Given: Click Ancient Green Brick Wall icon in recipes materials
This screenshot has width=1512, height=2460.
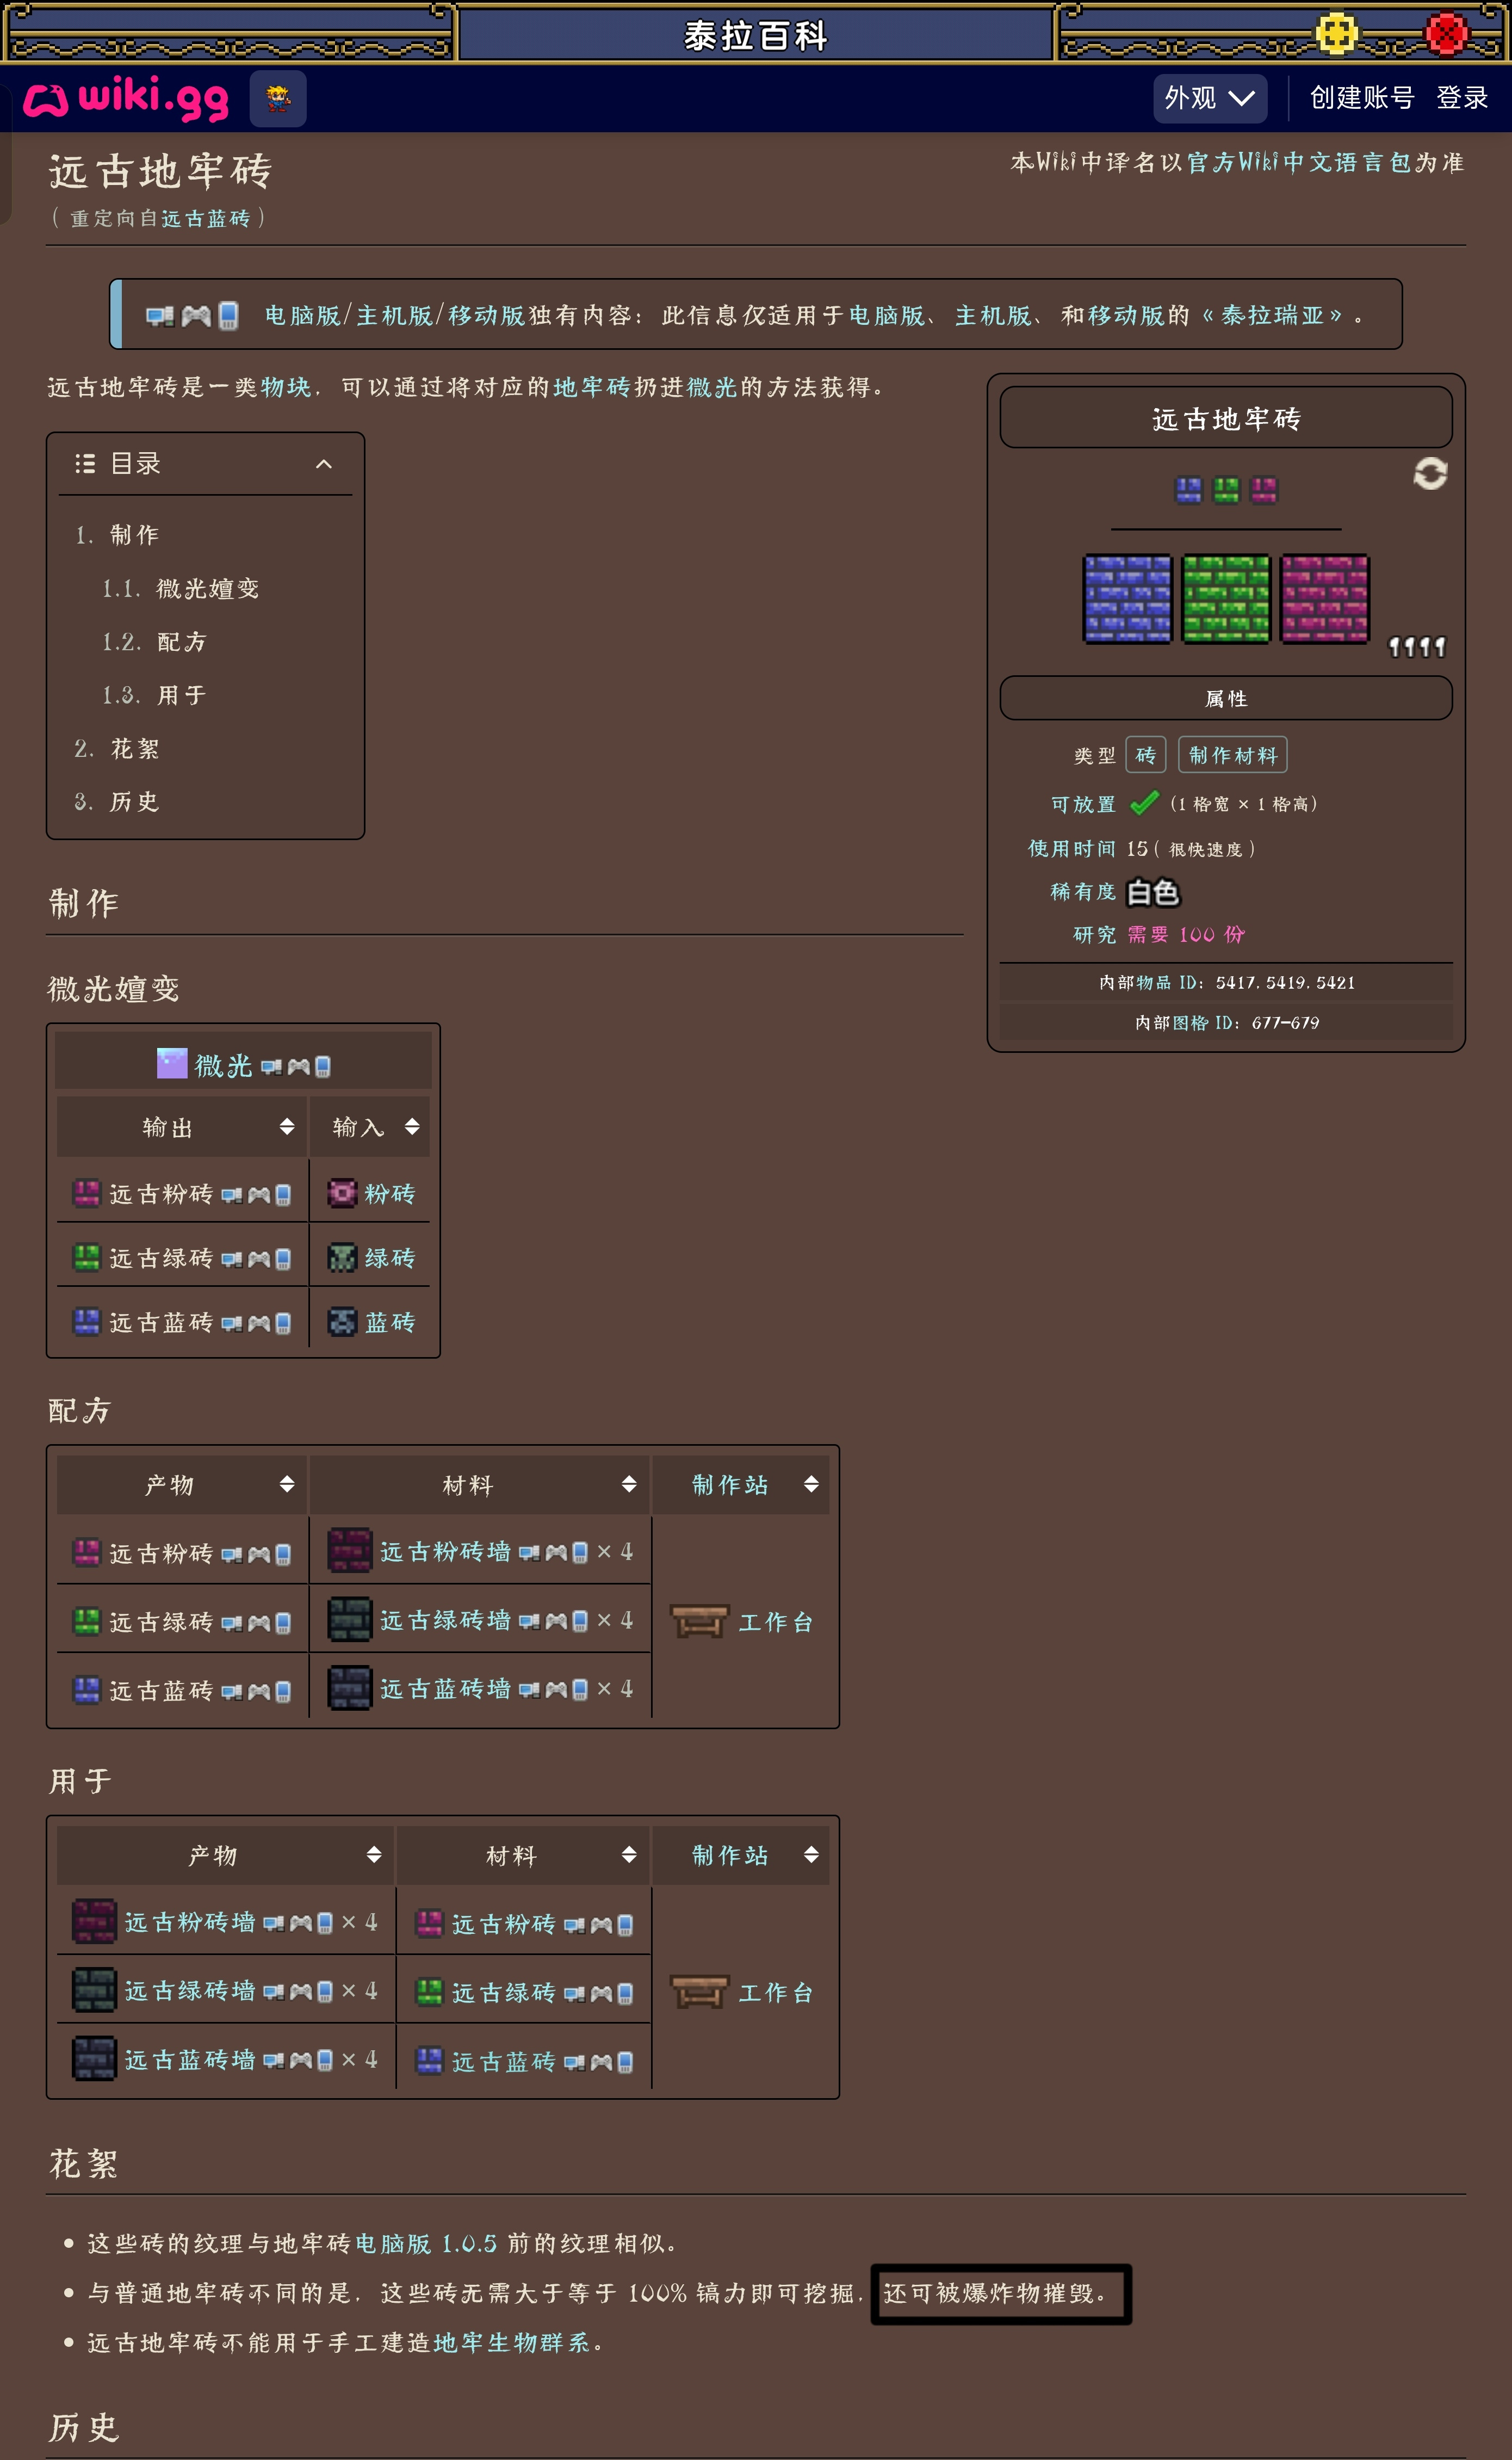Looking at the screenshot, I should [350, 1620].
